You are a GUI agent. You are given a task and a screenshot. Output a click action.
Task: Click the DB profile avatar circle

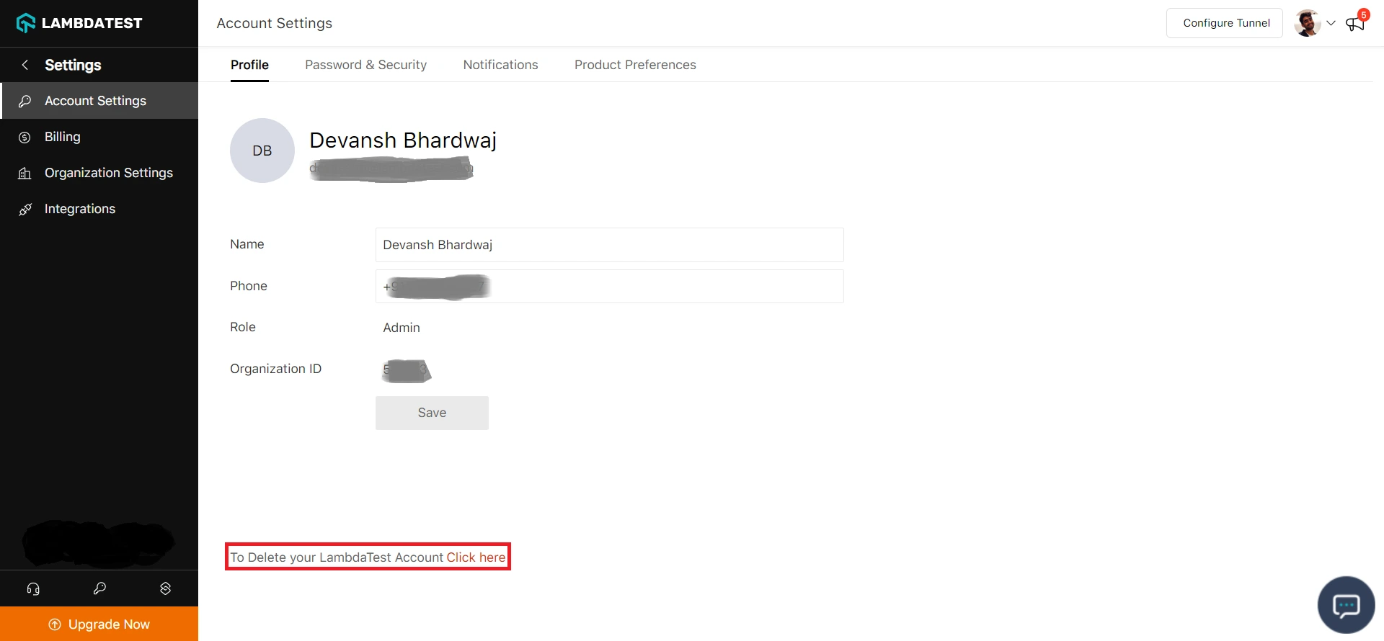pos(262,151)
